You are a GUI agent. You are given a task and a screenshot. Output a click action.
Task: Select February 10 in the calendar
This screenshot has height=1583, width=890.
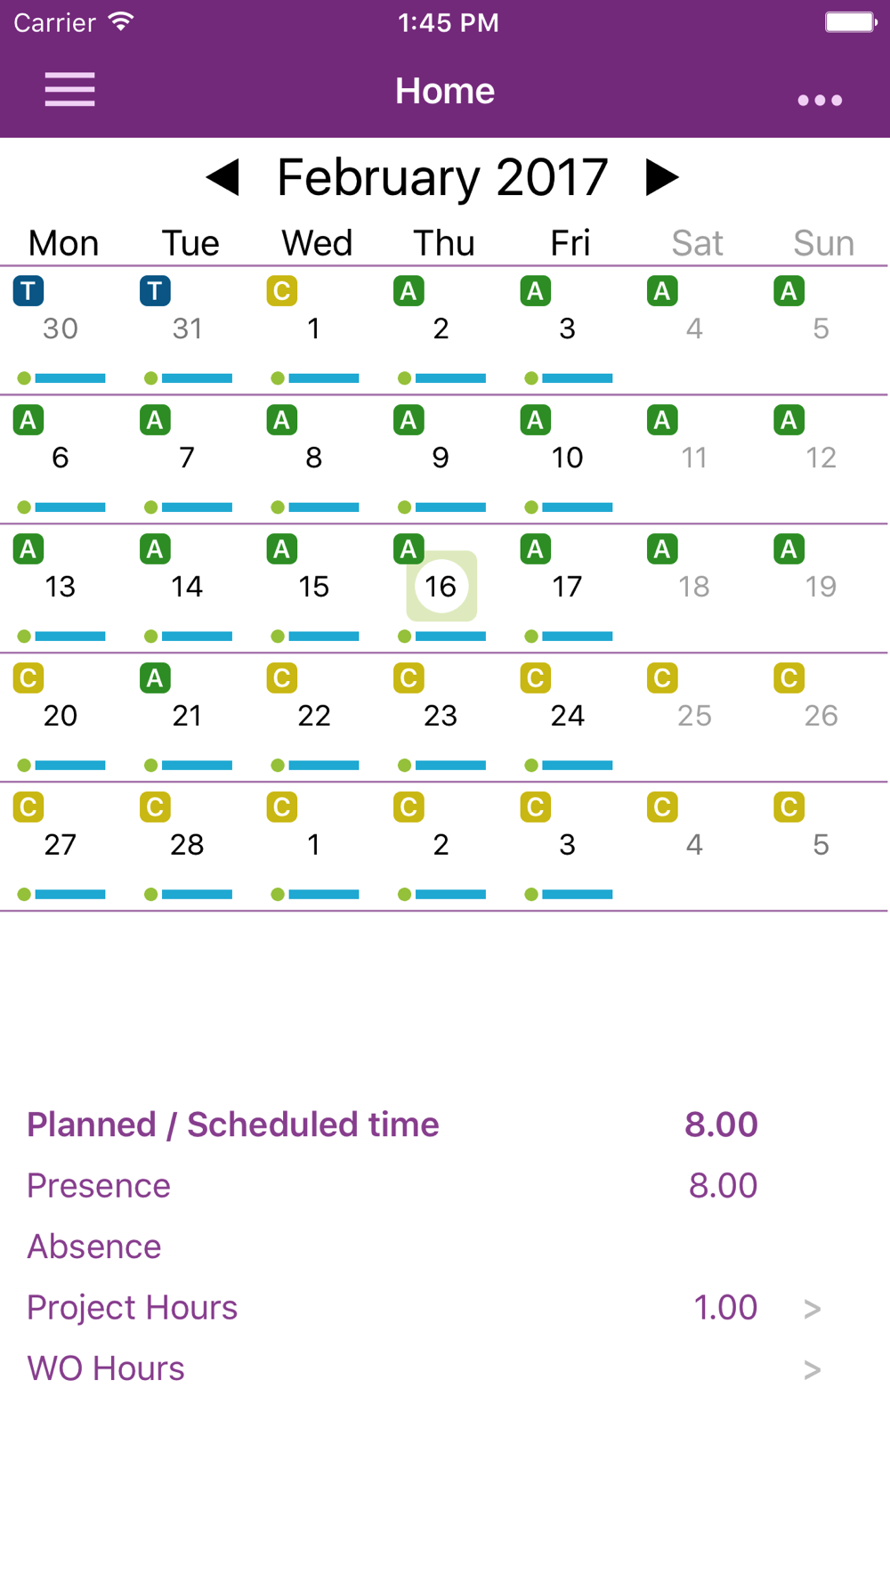pyautogui.click(x=567, y=458)
